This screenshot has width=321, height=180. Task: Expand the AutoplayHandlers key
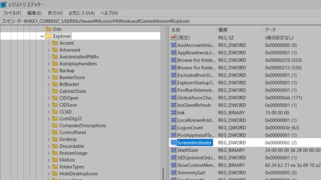(x=49, y=64)
